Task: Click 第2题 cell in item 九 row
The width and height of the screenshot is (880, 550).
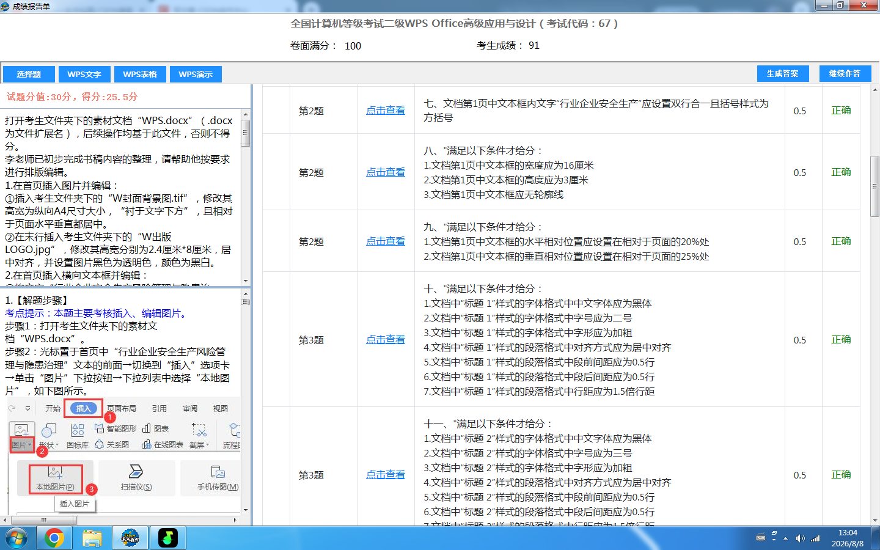Action: point(311,241)
